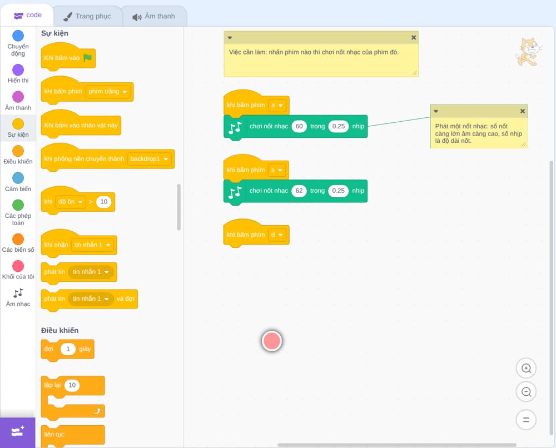Viewport: 556px width, 448px height.
Task: Open the key dropdown showing 'd'
Action: point(277,235)
